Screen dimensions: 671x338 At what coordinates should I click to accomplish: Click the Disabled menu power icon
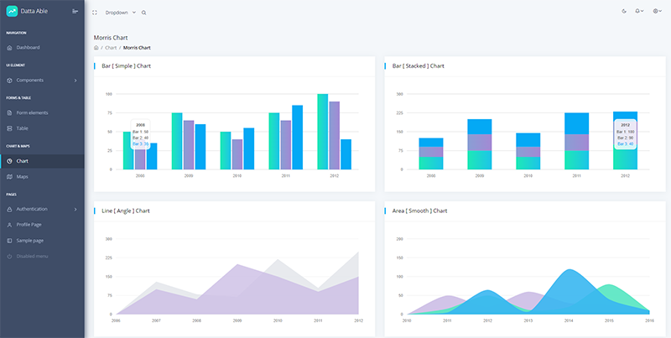click(x=9, y=257)
